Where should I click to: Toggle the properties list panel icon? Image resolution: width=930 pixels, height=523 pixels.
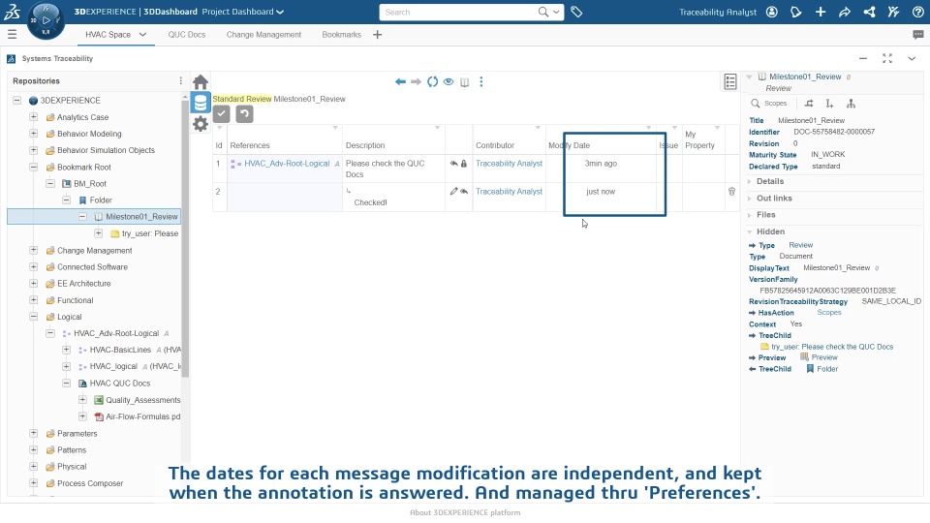730,81
